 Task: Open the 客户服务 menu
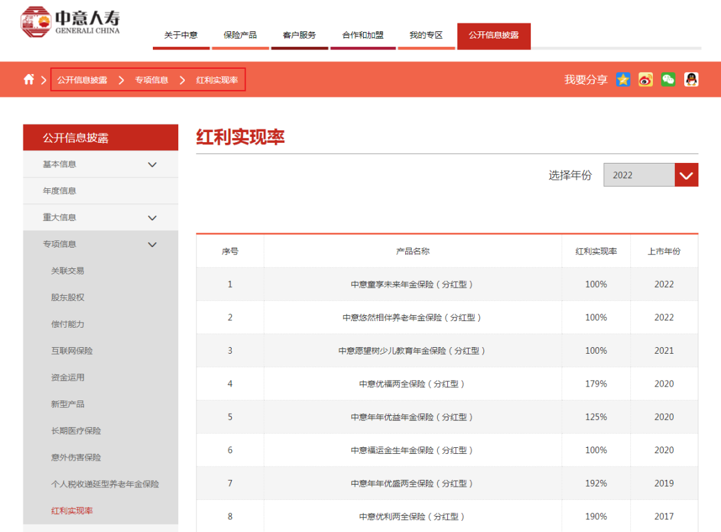299,35
